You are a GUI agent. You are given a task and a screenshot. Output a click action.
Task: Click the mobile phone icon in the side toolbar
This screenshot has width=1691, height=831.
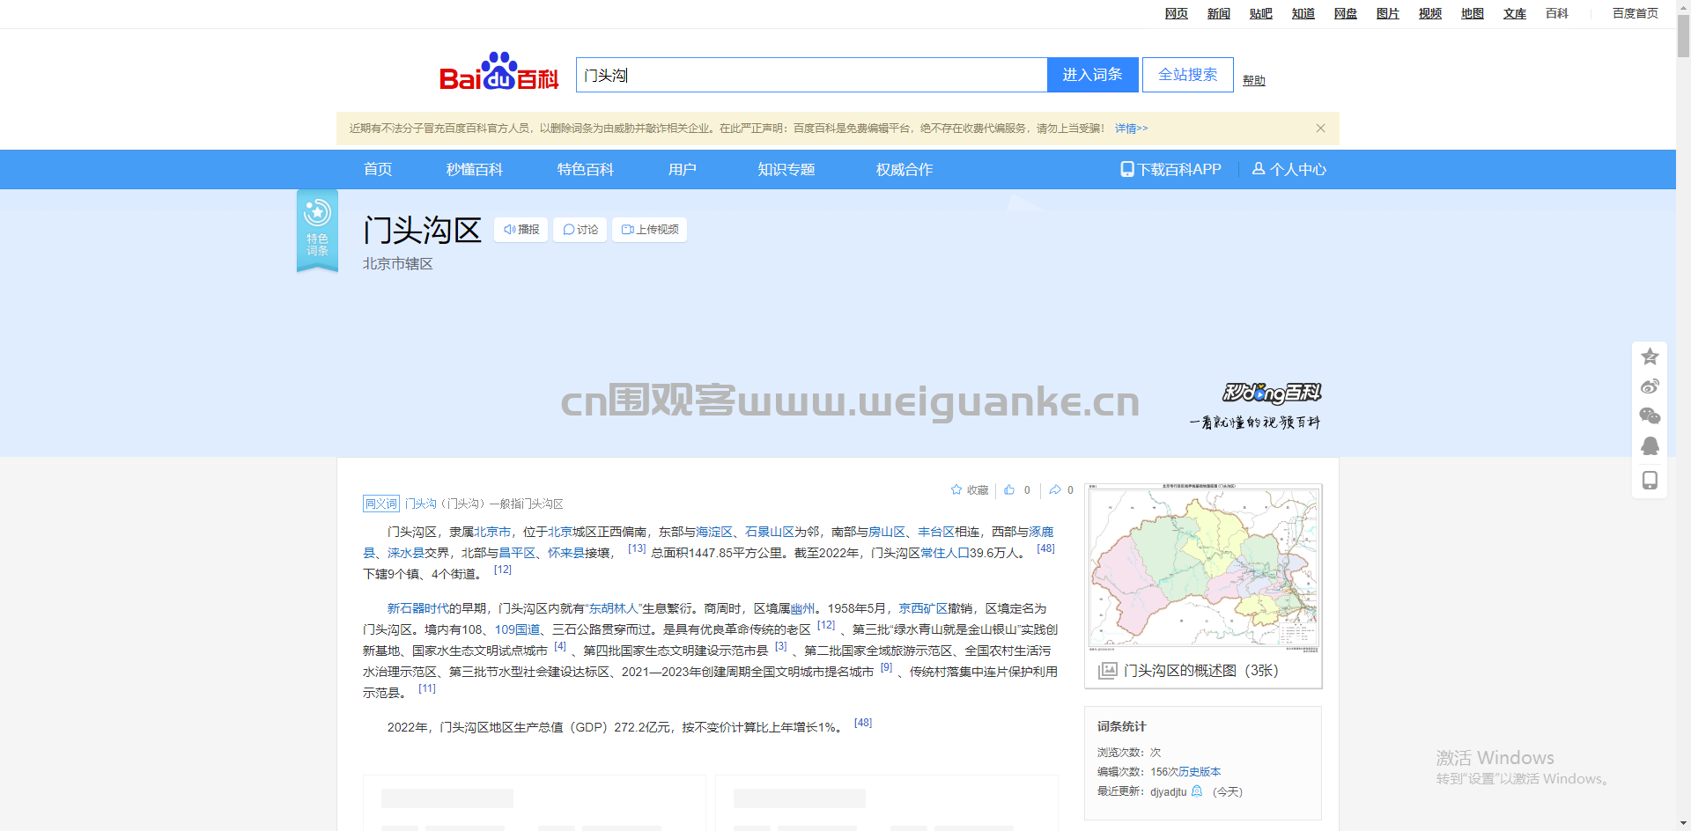tap(1650, 480)
